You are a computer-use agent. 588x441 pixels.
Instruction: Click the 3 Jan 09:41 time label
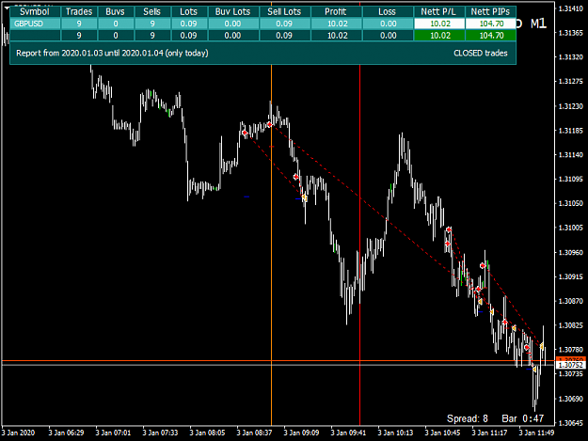point(348,433)
